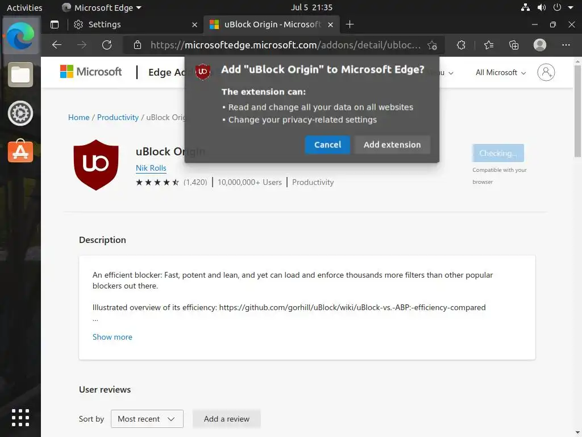Open the vertical tabs actions icon
Viewport: 582px width, 437px height.
[55, 24]
